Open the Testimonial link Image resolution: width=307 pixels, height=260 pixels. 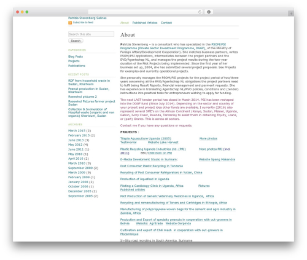[x=128, y=143]
